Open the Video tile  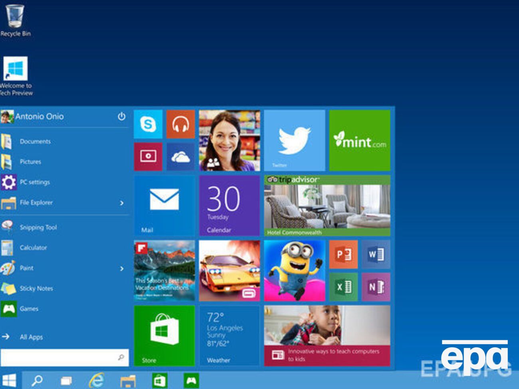coord(148,157)
